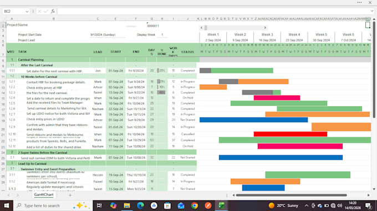The image size is (377, 211).
Task: Click the Display Week scroll bar thumb
Action: (x=206, y=28)
